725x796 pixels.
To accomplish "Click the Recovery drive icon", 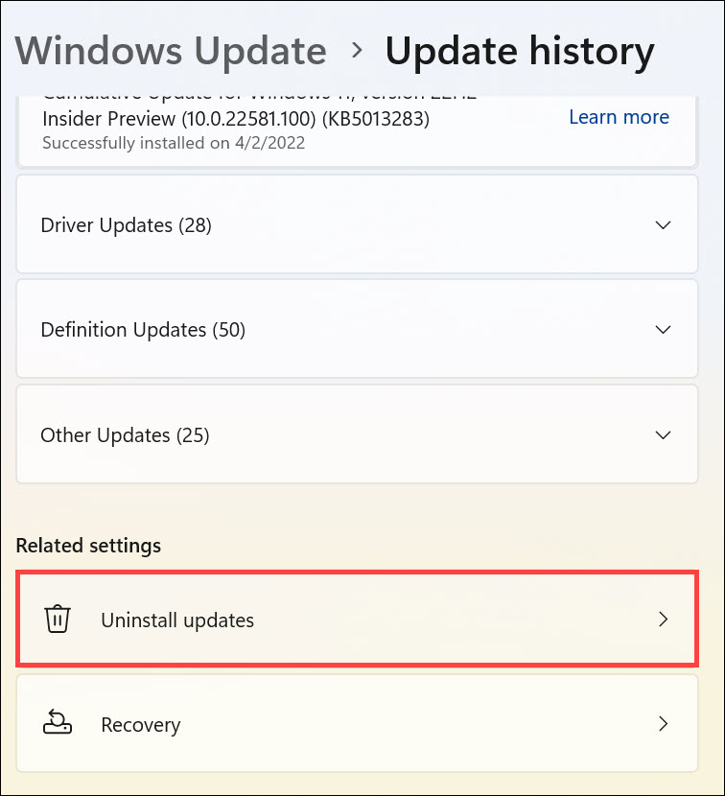I will (58, 723).
